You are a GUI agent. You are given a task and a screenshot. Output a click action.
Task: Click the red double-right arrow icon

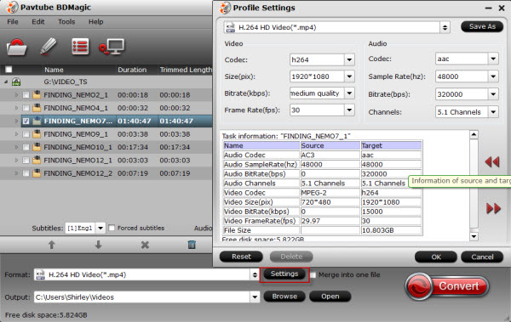tap(493, 208)
